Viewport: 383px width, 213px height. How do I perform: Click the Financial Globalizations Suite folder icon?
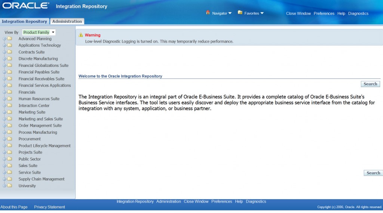click(9, 65)
